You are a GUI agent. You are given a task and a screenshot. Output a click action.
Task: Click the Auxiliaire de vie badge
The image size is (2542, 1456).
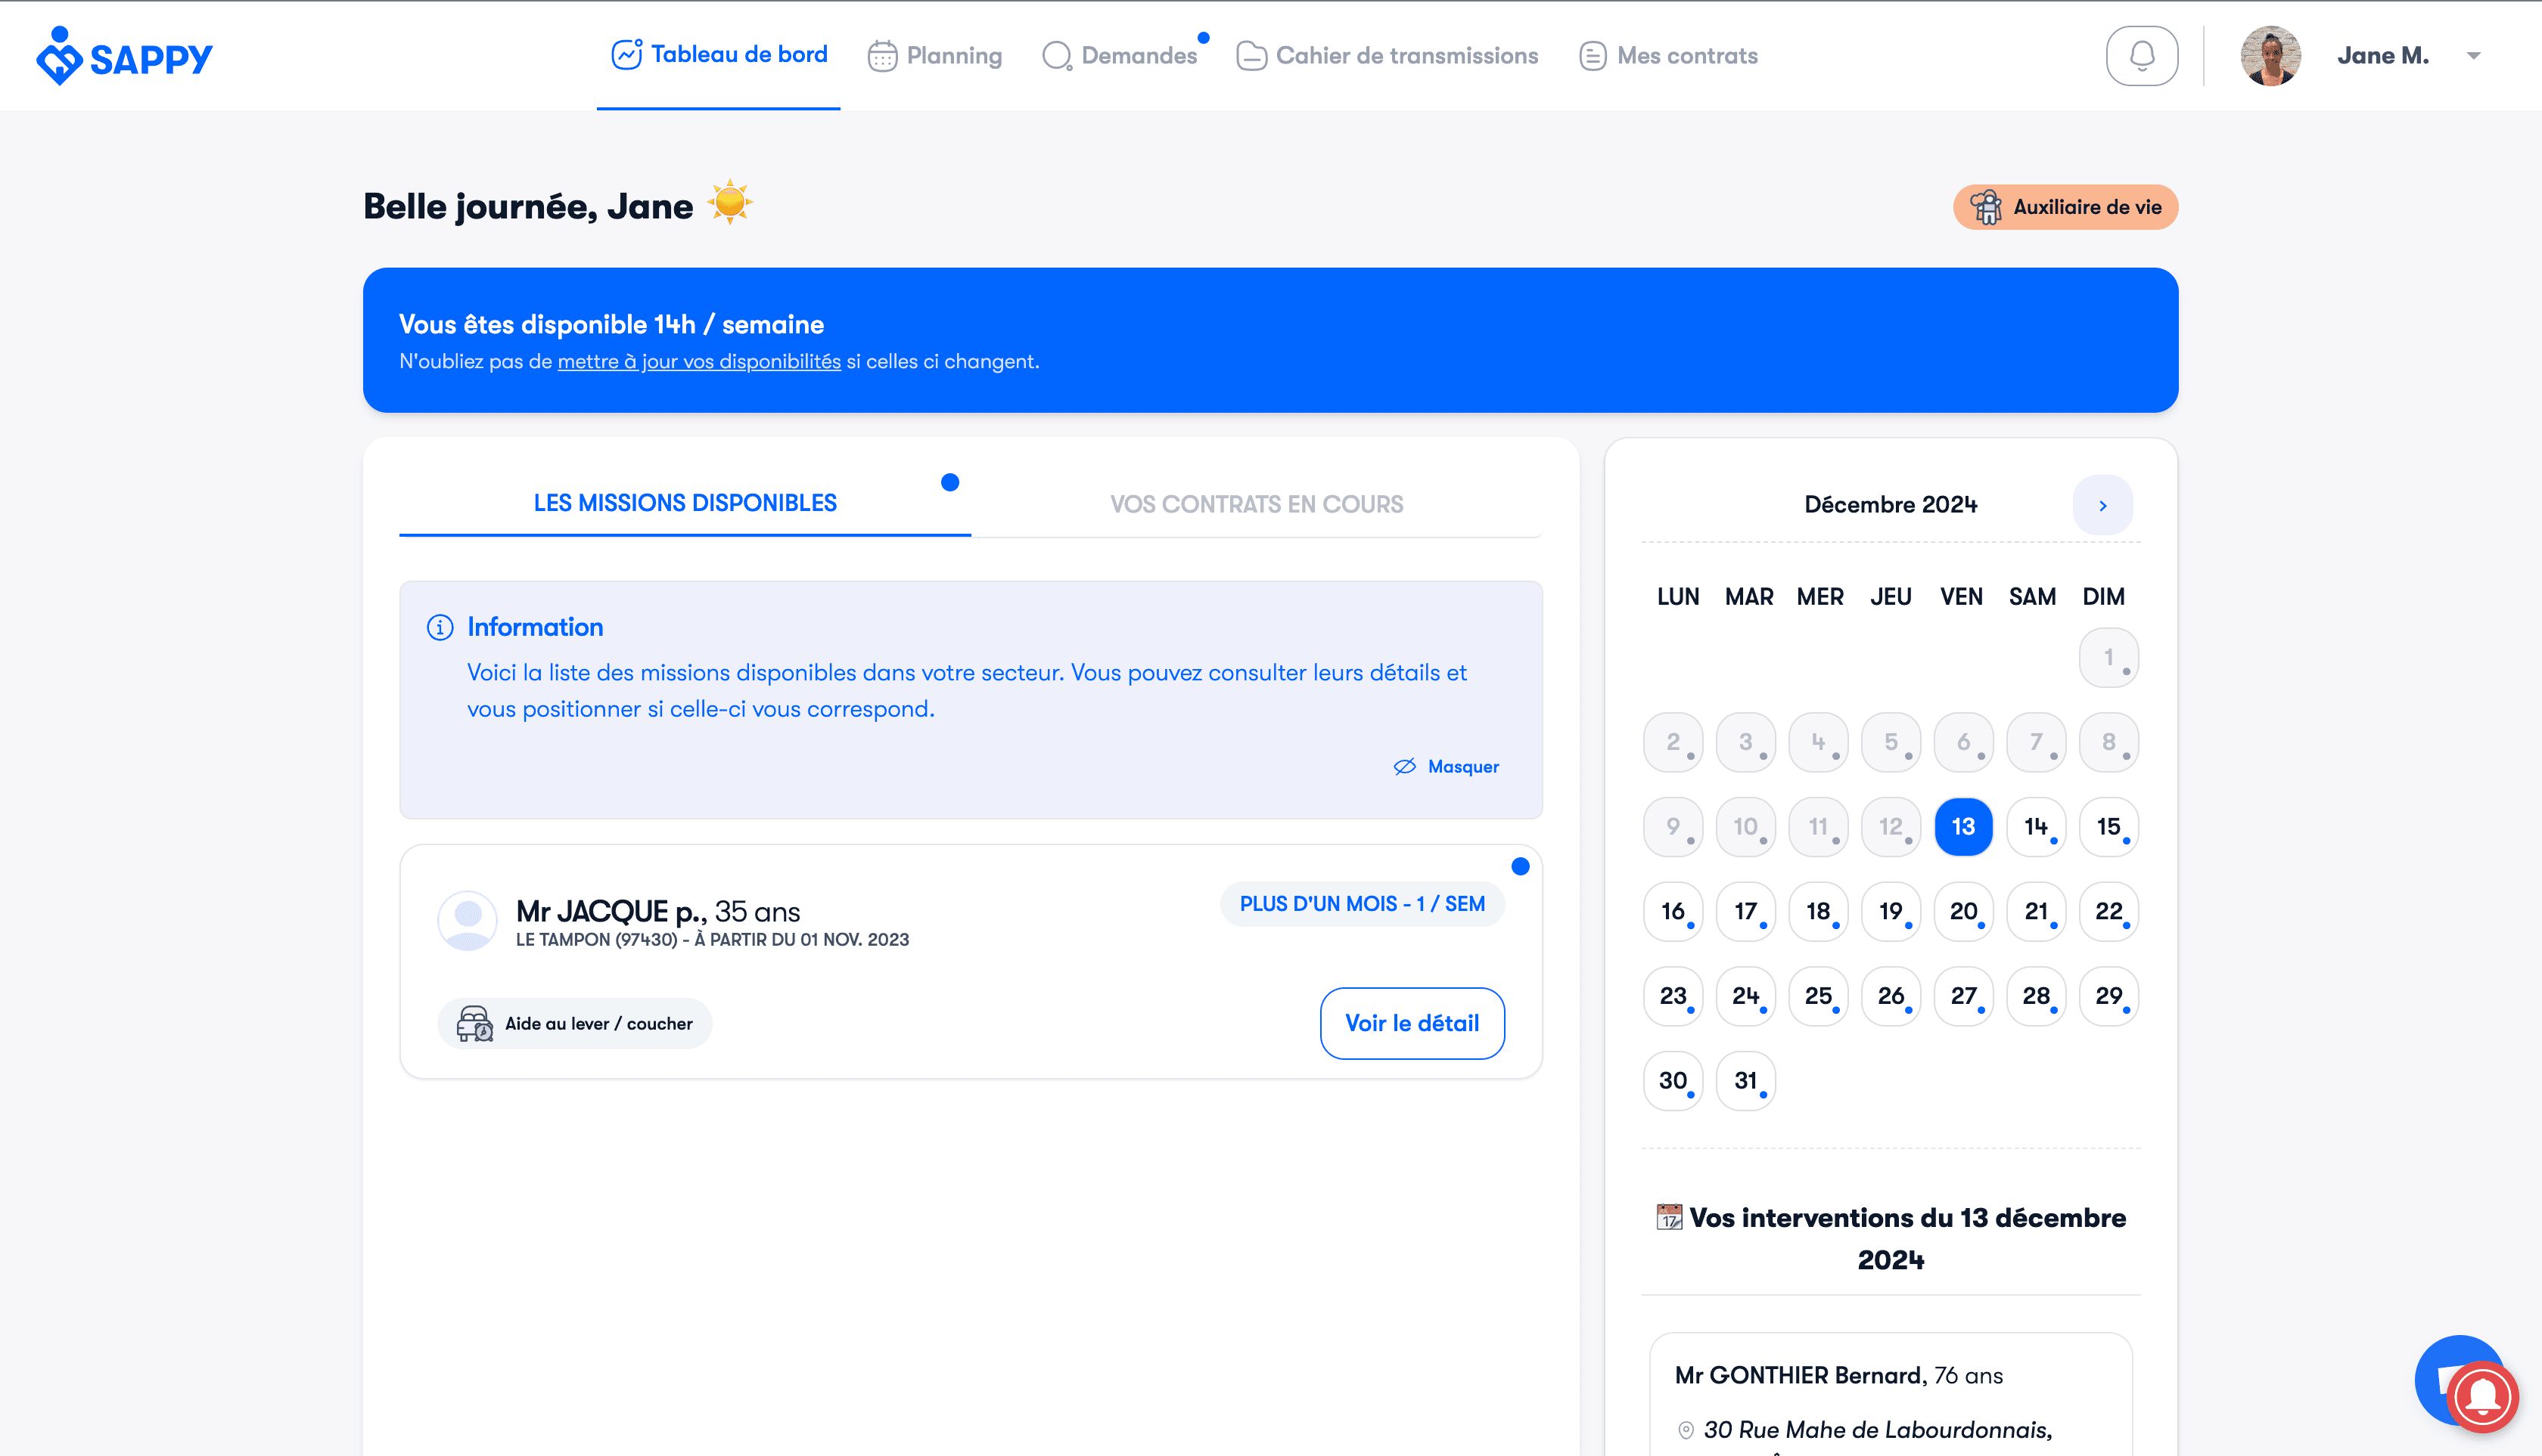tap(2065, 207)
